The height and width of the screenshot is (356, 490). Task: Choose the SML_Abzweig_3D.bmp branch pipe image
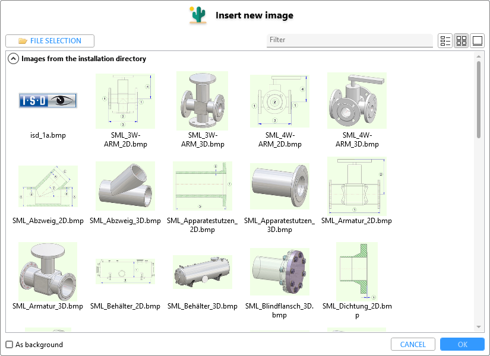pos(125,186)
